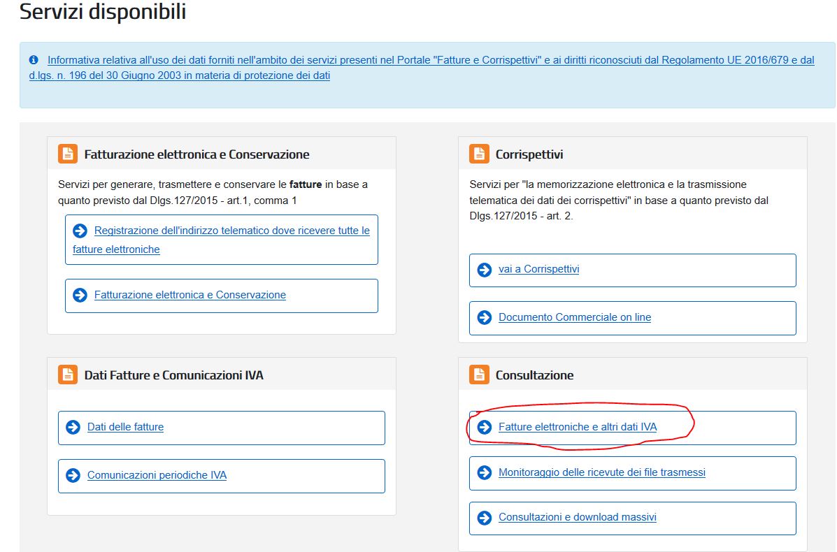This screenshot has width=837, height=552.
Task: Click the blue info icon in the notice banner
Action: [34, 61]
